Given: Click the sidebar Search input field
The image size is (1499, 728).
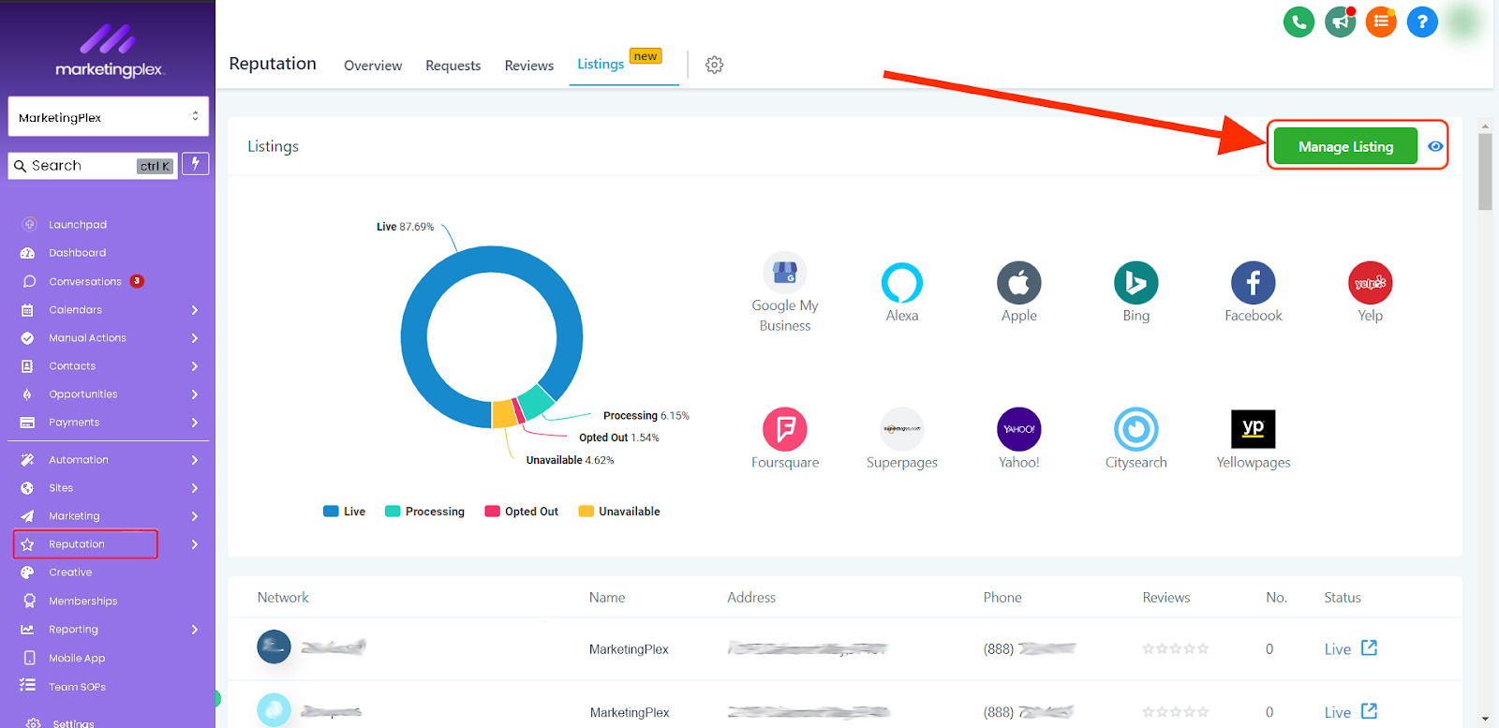Looking at the screenshot, I should click(93, 166).
